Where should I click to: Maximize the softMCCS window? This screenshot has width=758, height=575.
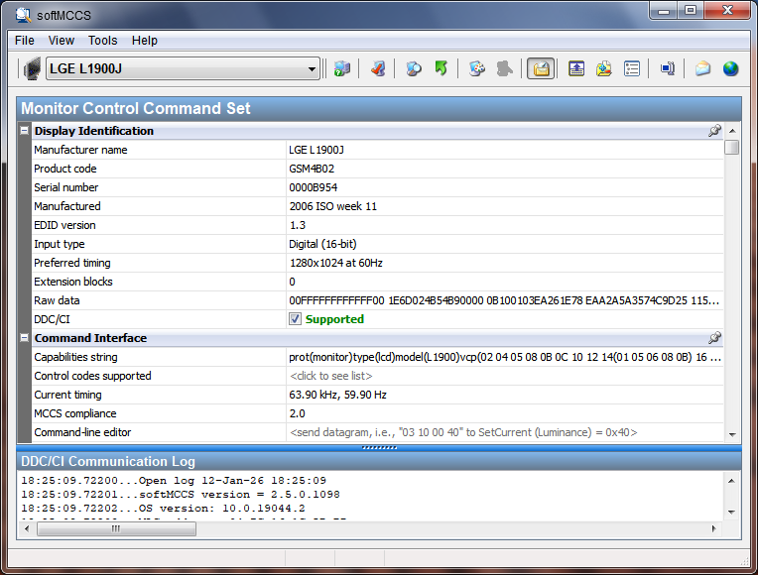coord(691,11)
